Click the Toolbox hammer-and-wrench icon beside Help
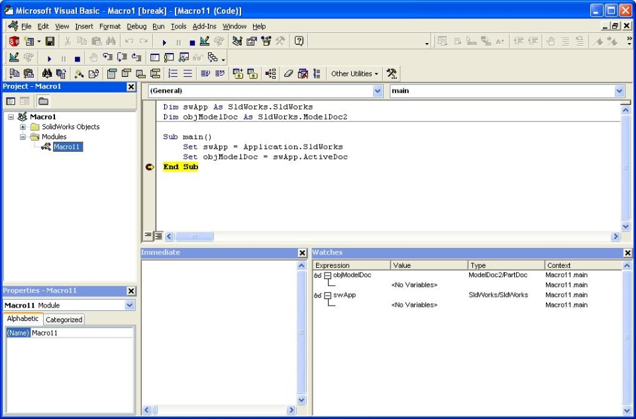The image size is (636, 419). [280, 41]
